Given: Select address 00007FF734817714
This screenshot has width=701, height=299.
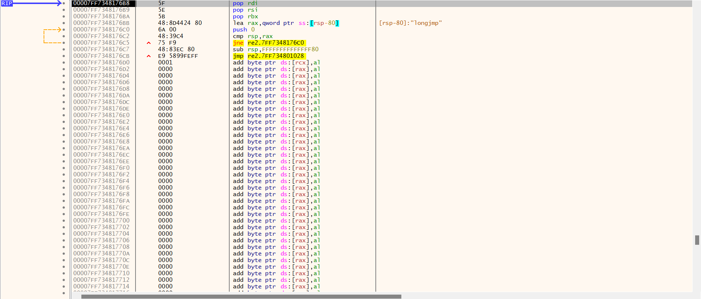Looking at the screenshot, I should (x=101, y=287).
